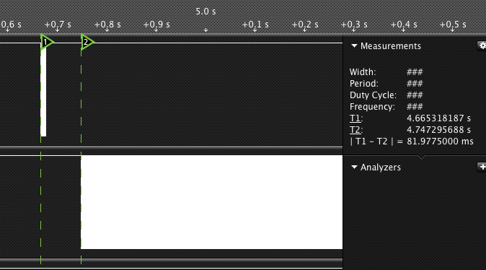486x270 pixels.
Task: Click the T1 marker link
Action: tap(355, 118)
